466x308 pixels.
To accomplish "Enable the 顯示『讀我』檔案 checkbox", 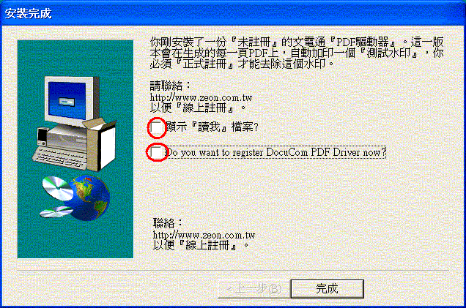I will (x=157, y=127).
